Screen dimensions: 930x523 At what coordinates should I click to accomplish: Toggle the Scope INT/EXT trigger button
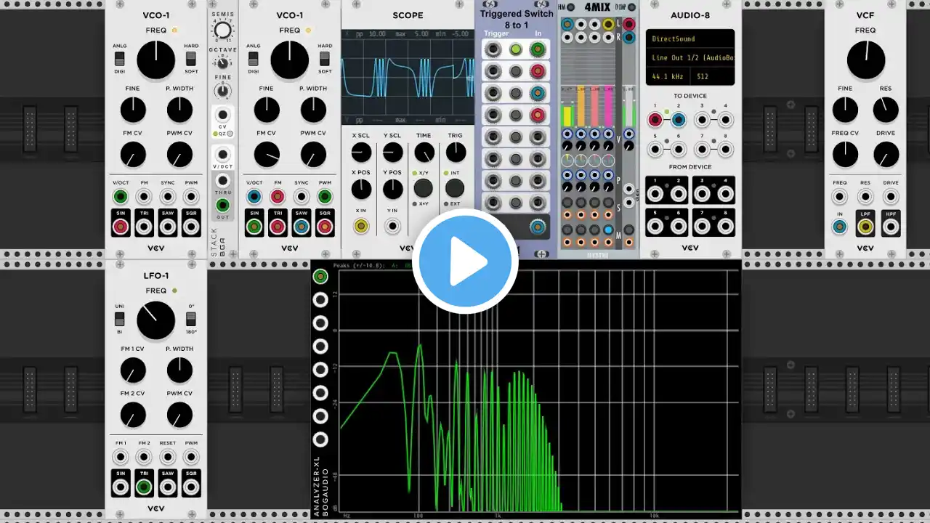(455, 188)
